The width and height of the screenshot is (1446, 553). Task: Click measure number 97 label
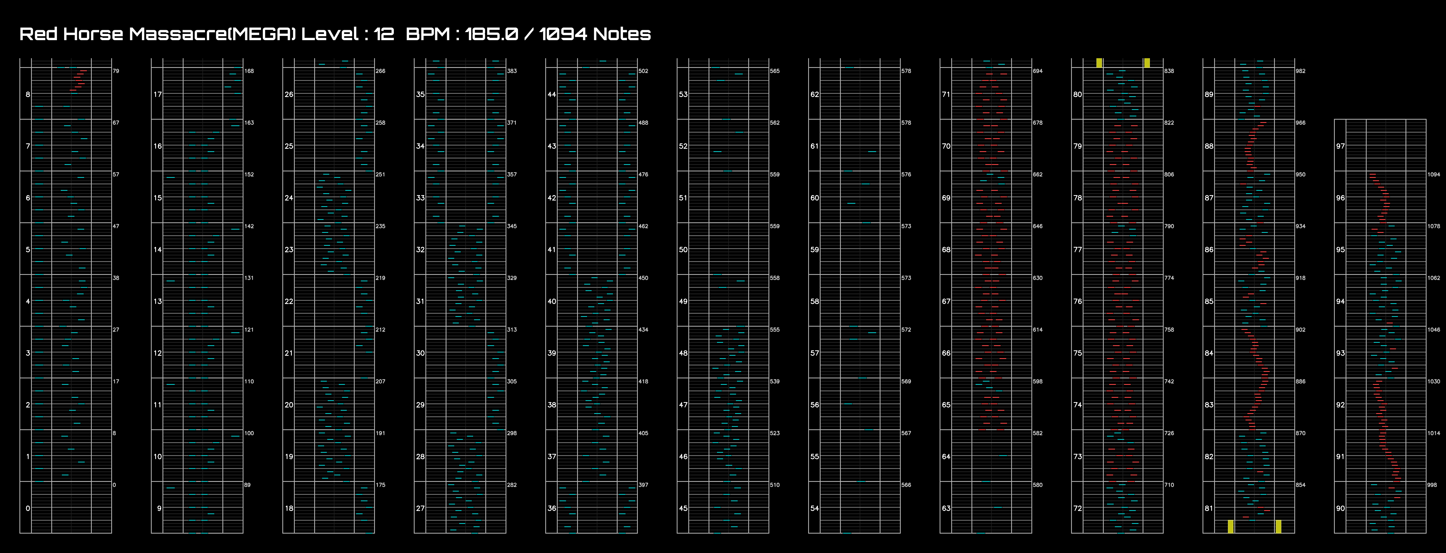(1340, 146)
